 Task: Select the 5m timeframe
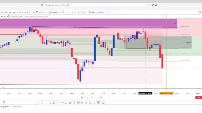pos(2,13)
